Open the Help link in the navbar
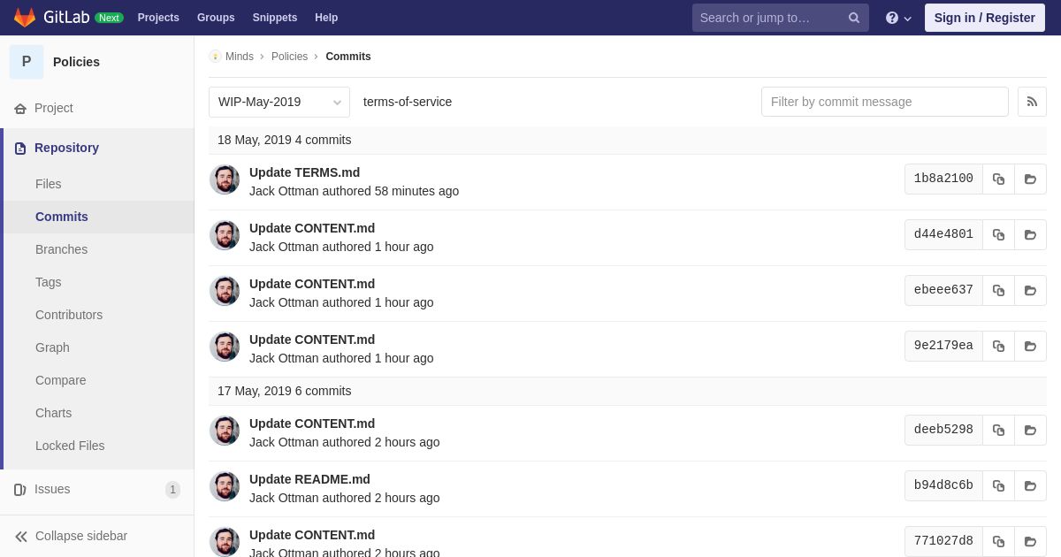The height and width of the screenshot is (557, 1061). pyautogui.click(x=326, y=18)
